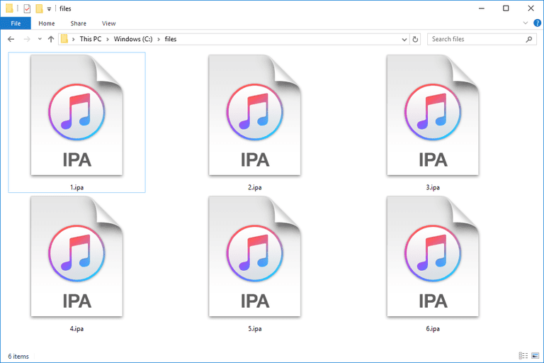Select the 4.ipa file icon

click(76, 257)
